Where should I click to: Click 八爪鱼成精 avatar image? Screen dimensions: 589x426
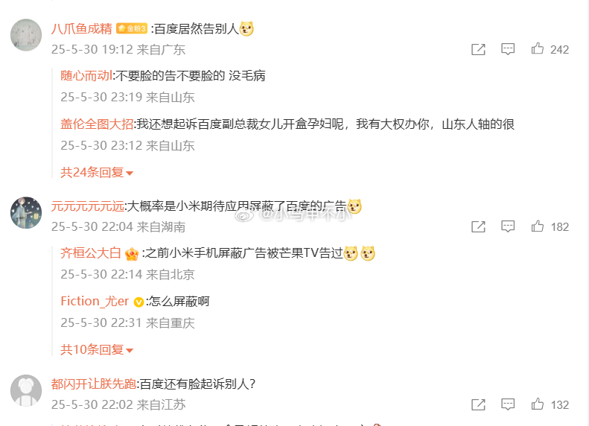coord(26,35)
